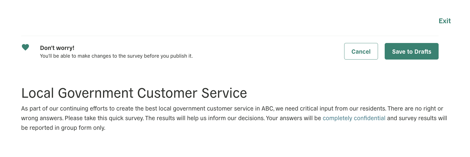Click the horizontal divider under the header

coord(230,36)
